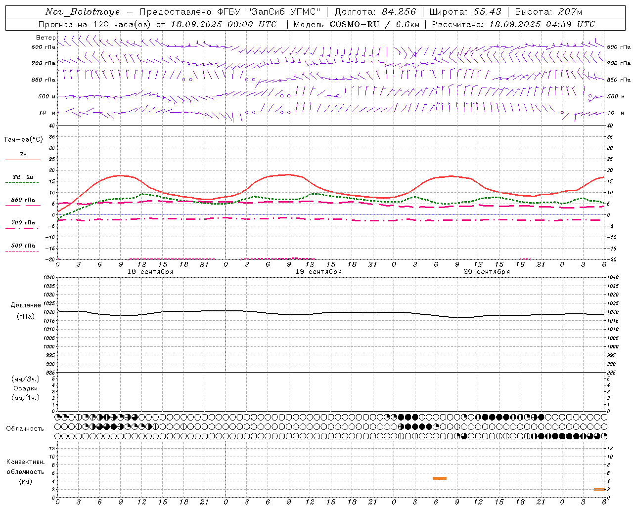Viewport: 633px width, 506px height.
Task: Click the 20 сентября date label
Action: (x=487, y=272)
